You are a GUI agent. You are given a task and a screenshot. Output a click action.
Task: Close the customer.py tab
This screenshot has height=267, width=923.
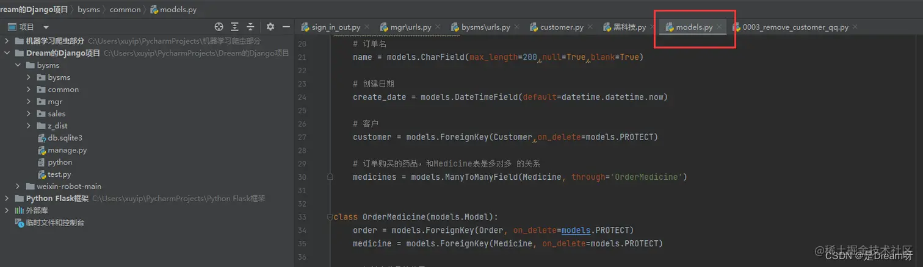[x=589, y=27]
